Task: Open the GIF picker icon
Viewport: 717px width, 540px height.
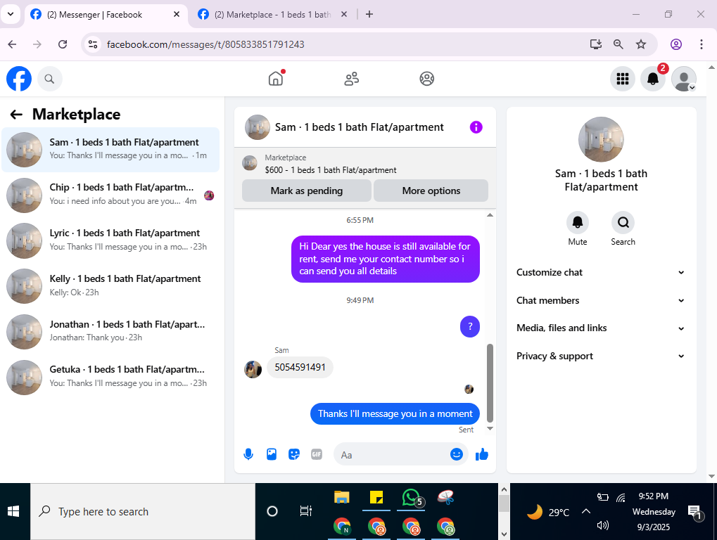Action: pos(317,454)
